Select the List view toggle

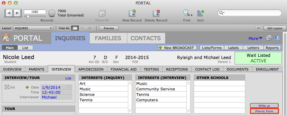25,48
